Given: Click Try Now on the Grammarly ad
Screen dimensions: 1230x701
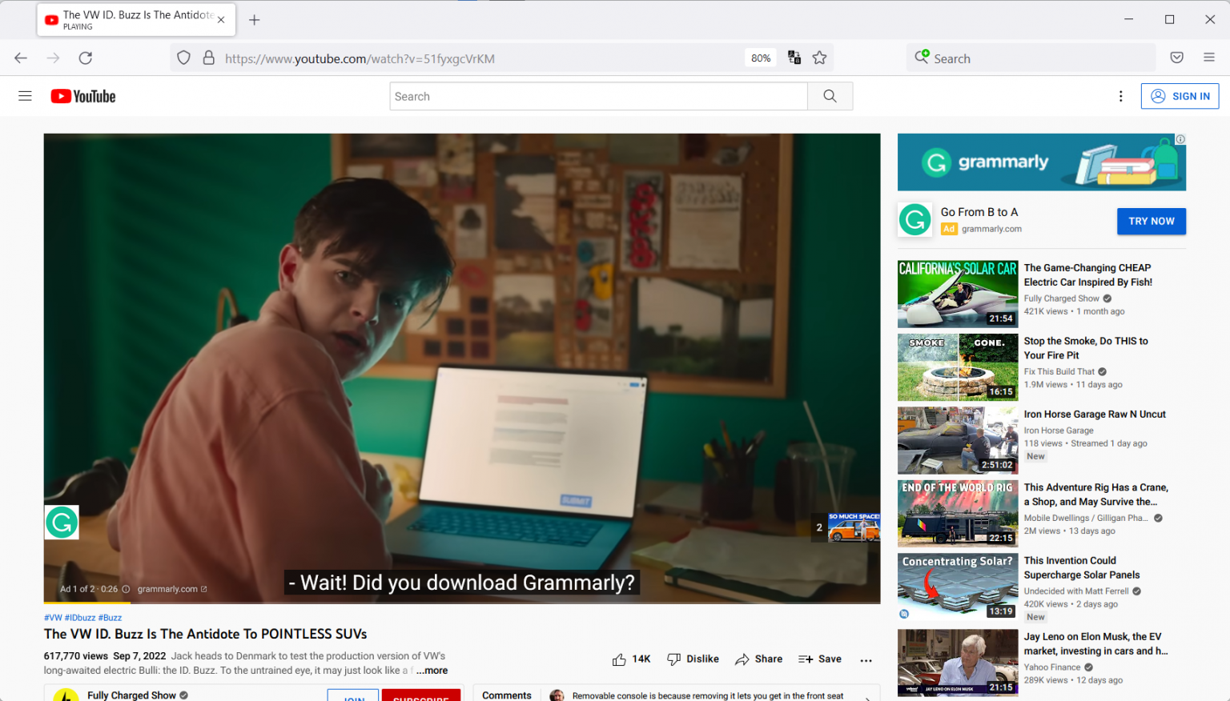Looking at the screenshot, I should coord(1152,221).
